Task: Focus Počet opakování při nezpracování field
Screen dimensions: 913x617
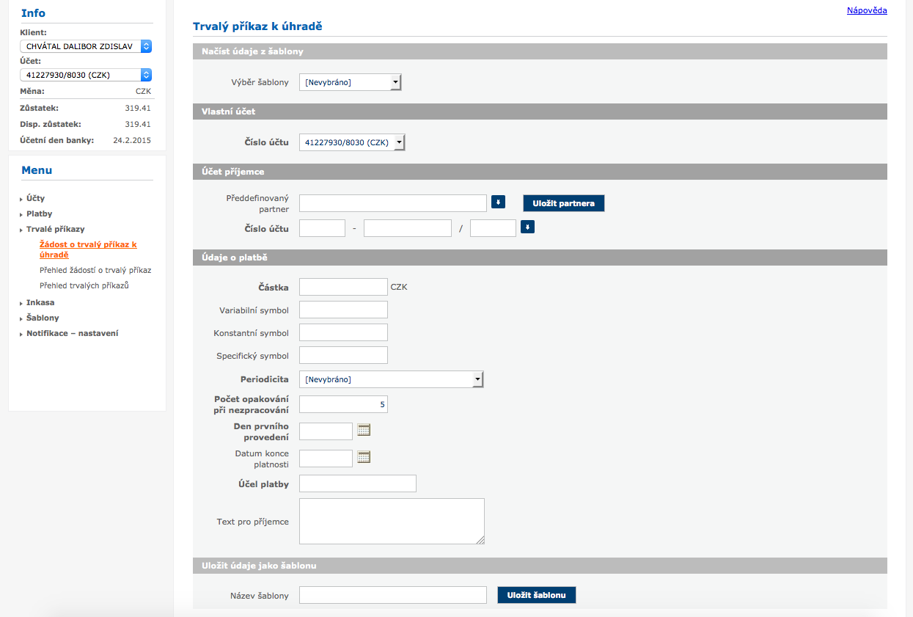Action: pyautogui.click(x=343, y=404)
